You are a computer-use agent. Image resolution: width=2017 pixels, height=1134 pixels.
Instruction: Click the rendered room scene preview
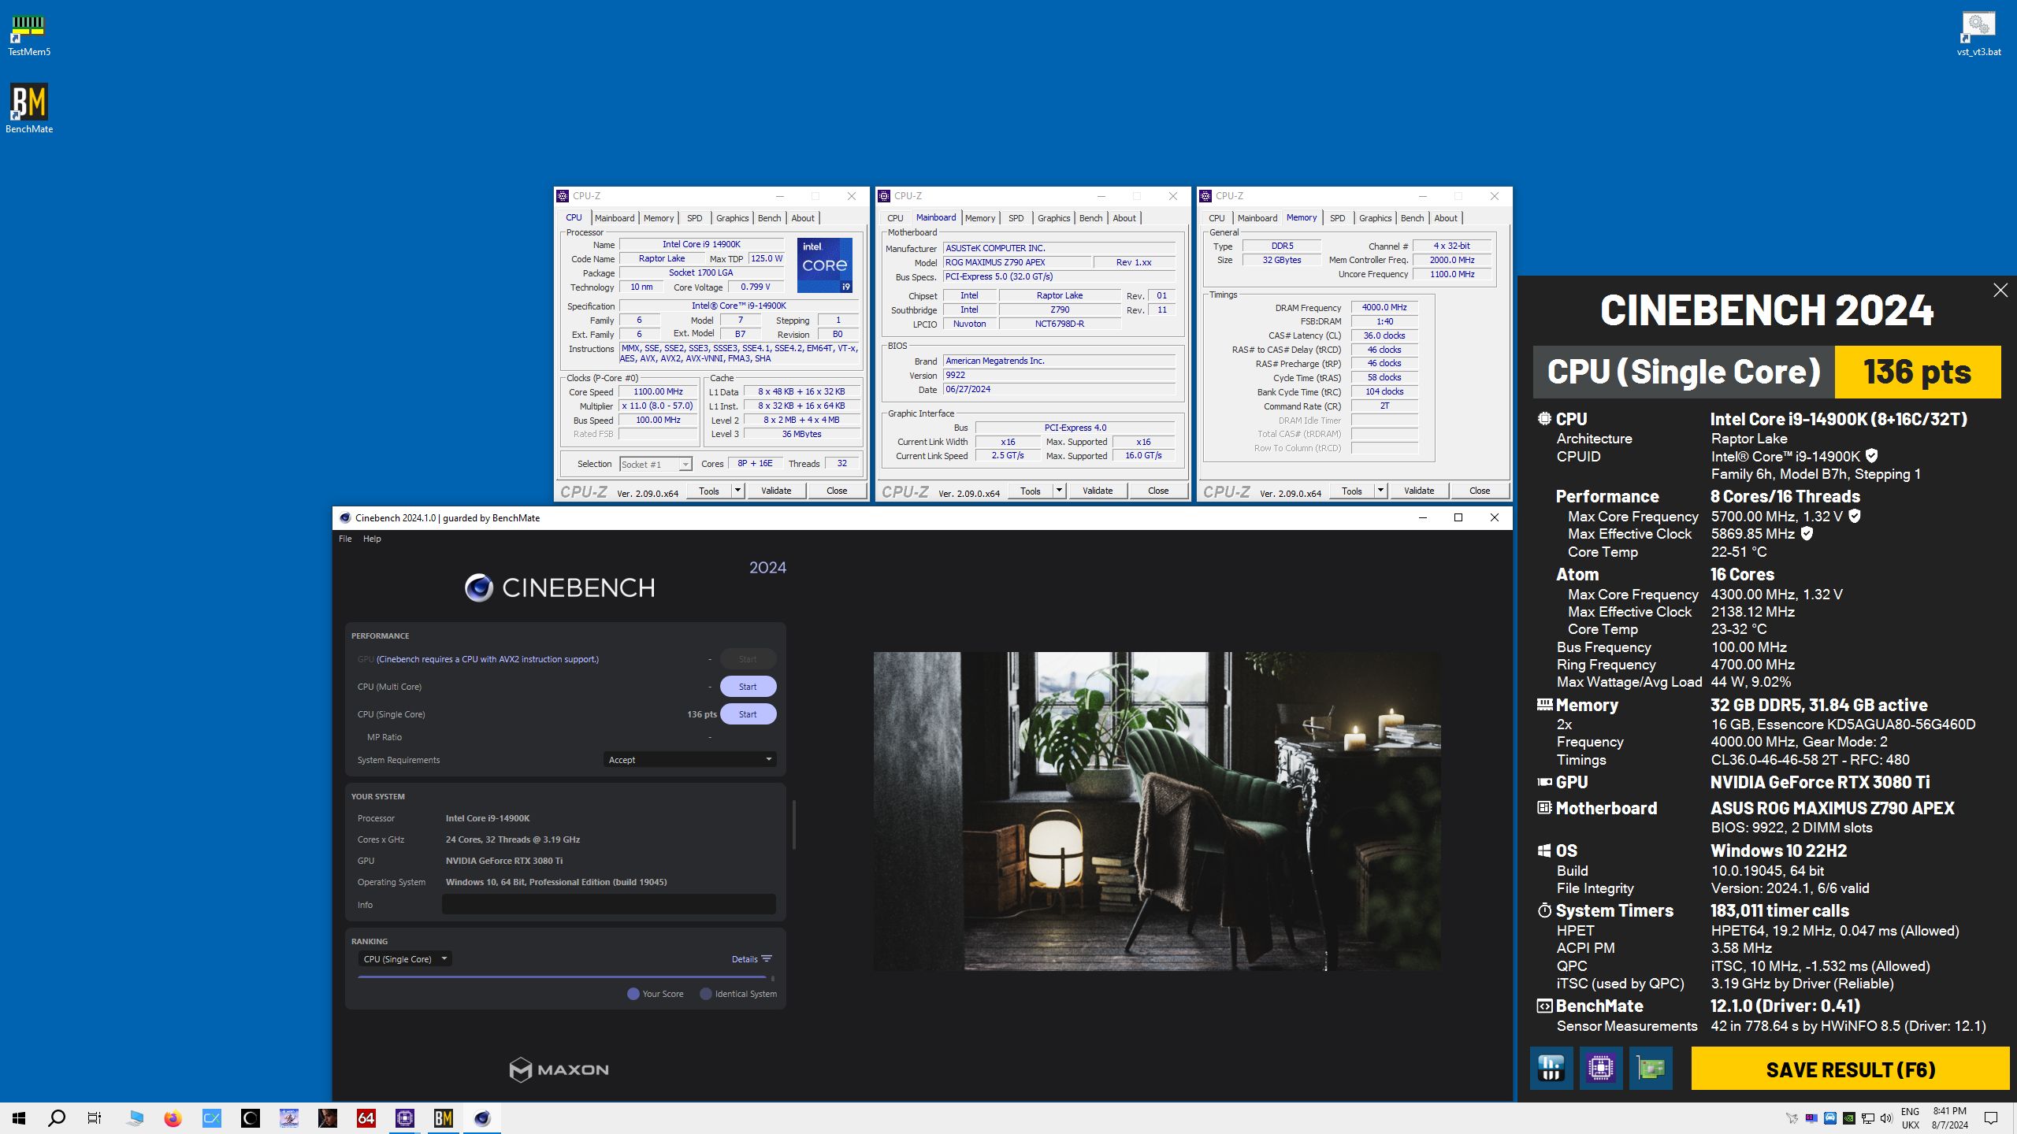click(x=1157, y=811)
